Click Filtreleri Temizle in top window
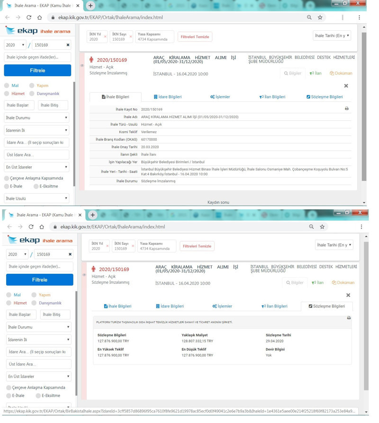This screenshot has height=423, width=379. (195, 36)
